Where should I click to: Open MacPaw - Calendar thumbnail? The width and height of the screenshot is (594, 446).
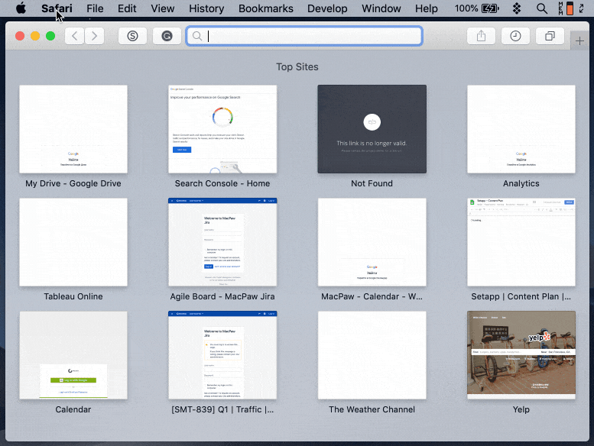click(372, 242)
